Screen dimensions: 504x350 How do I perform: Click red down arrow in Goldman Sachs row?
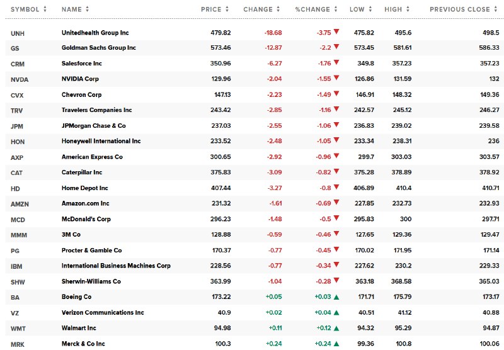[x=336, y=47]
